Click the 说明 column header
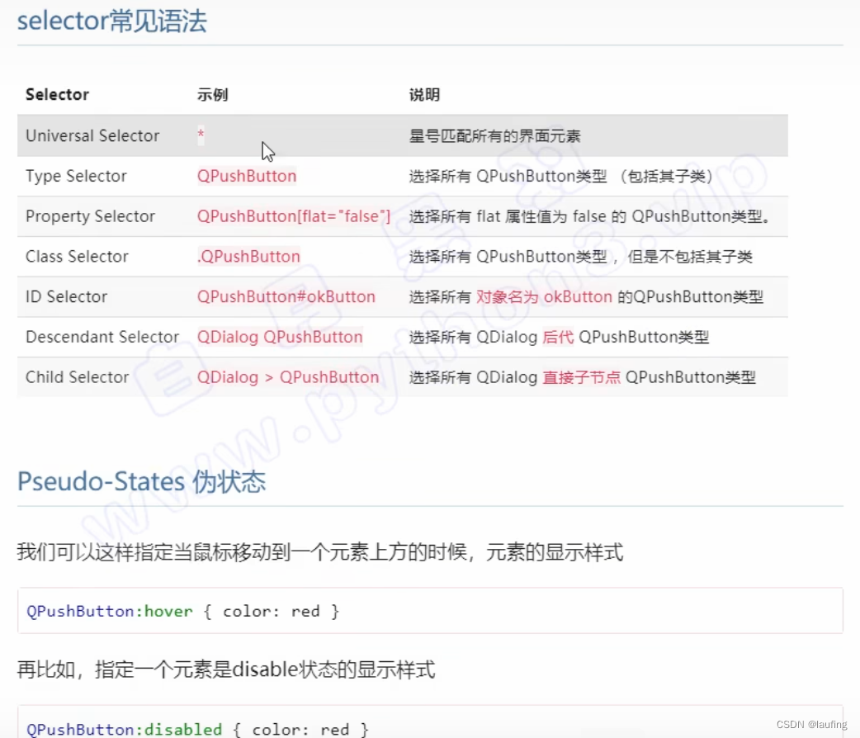 click(x=423, y=94)
